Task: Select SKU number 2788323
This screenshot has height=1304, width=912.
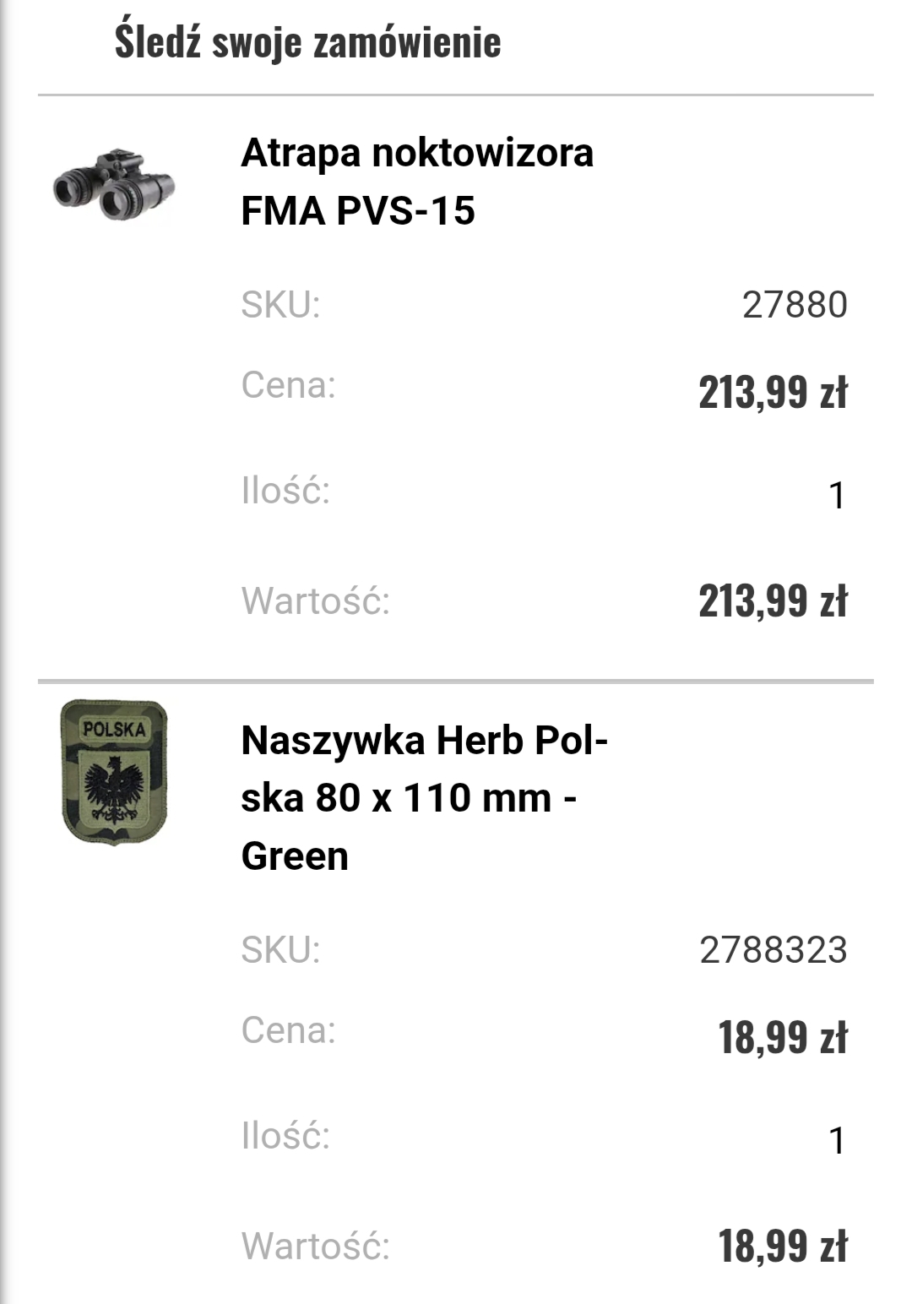Action: click(x=773, y=950)
